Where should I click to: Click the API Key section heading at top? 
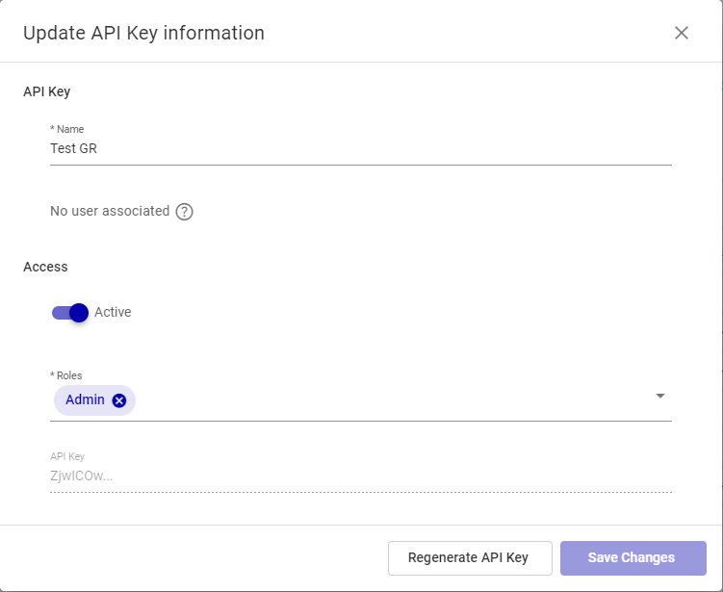pyautogui.click(x=46, y=92)
